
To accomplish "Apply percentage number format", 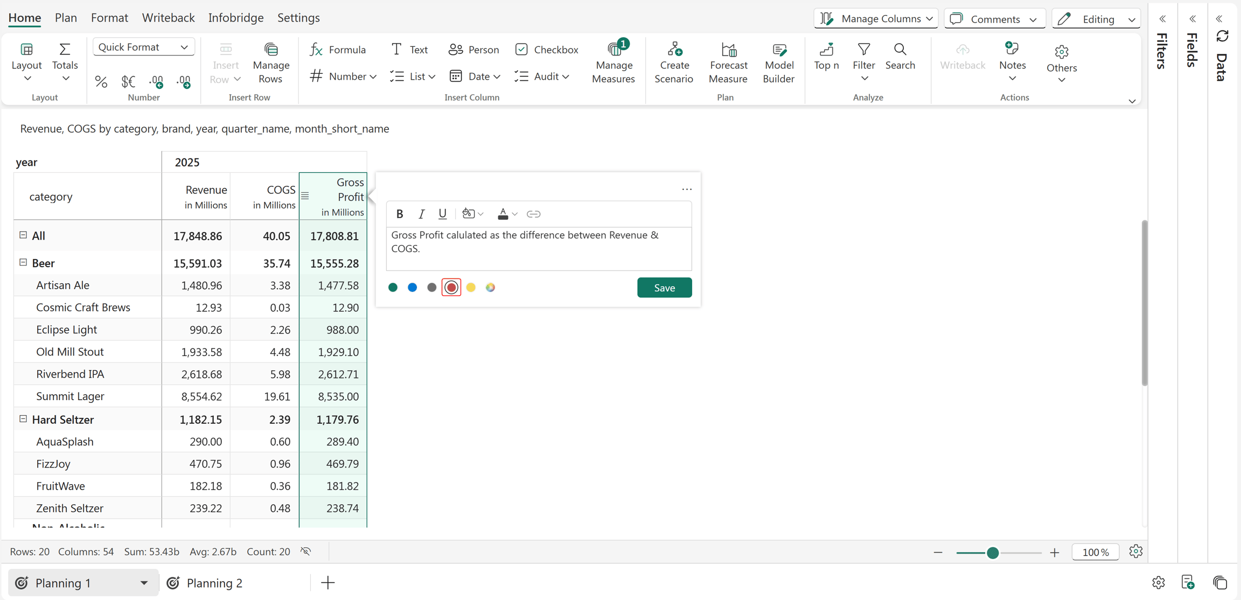I will [101, 82].
